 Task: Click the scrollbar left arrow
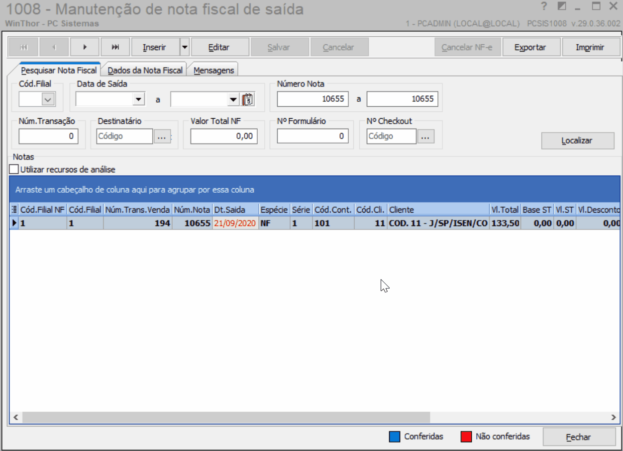point(15,417)
